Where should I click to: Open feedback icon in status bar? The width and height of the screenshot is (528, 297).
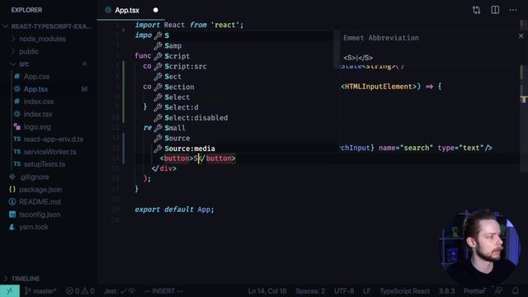coord(498,291)
